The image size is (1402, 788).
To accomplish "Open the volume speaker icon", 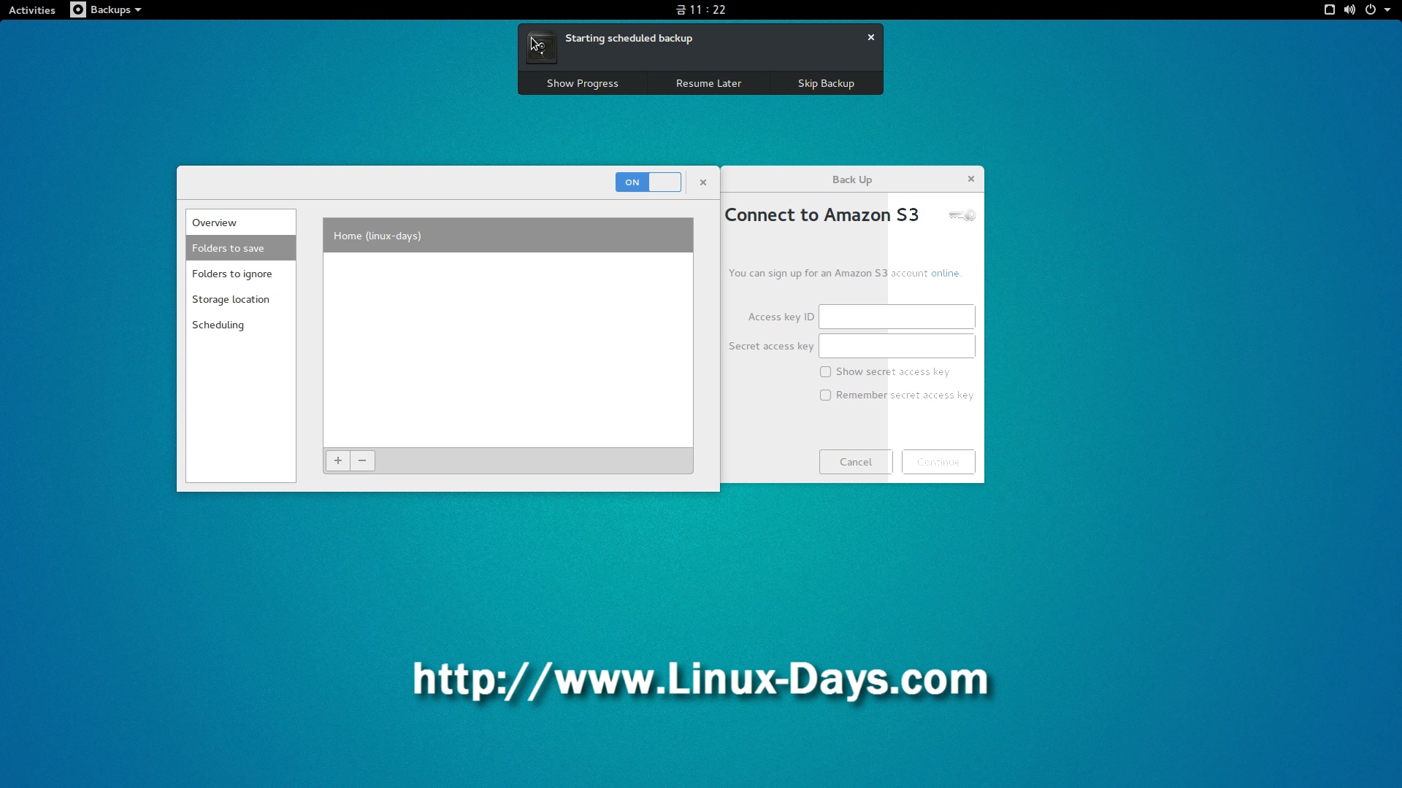I will [1349, 9].
